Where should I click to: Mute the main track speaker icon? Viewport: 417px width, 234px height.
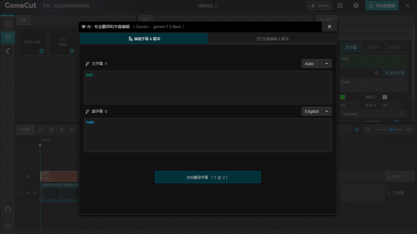pos(35,193)
